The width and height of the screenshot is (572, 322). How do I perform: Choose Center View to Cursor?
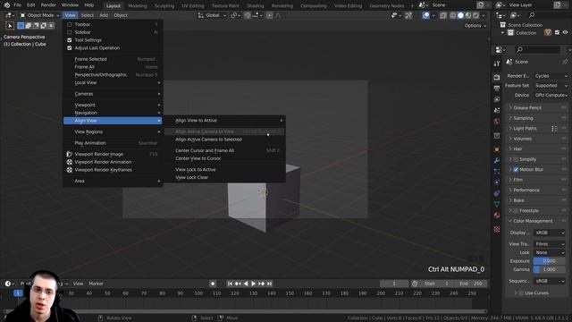(x=224, y=158)
